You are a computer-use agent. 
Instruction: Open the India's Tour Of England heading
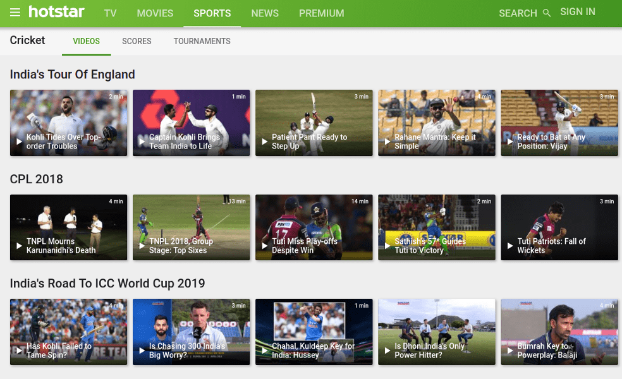point(72,74)
